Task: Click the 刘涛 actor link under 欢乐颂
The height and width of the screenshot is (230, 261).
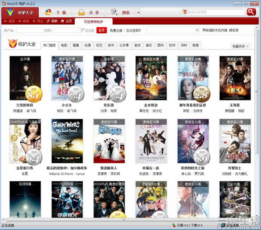Action: (x=104, y=111)
